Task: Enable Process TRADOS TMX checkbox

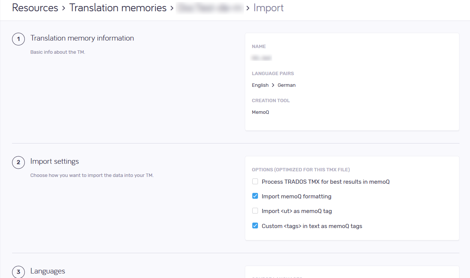Action: [x=255, y=181]
